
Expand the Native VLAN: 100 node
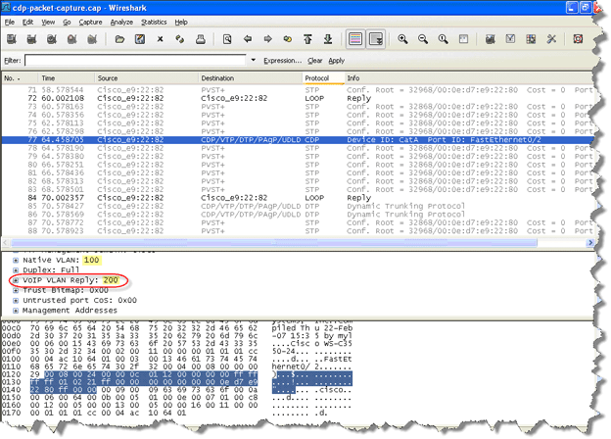click(16, 260)
